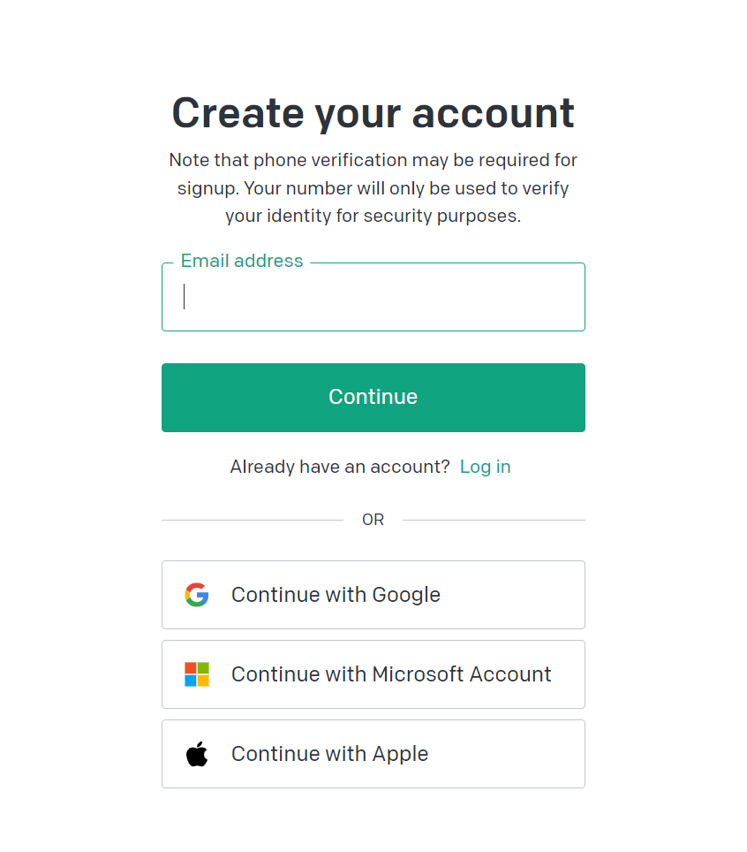The image size is (747, 852).
Task: Click the Create your account heading
Action: 373,112
